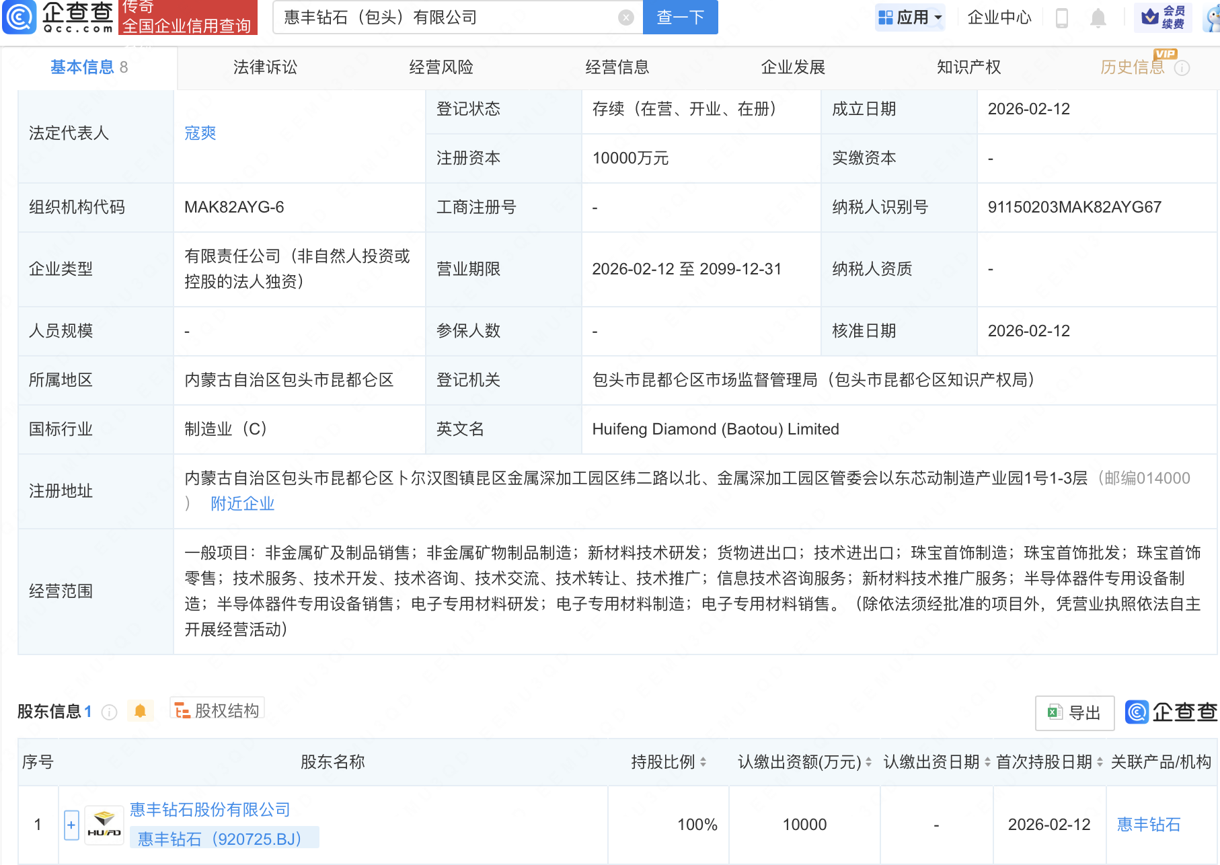Viewport: 1220px width, 865px height.
Task: Click the HUFD shareholder logo thumbnail
Action: [104, 825]
